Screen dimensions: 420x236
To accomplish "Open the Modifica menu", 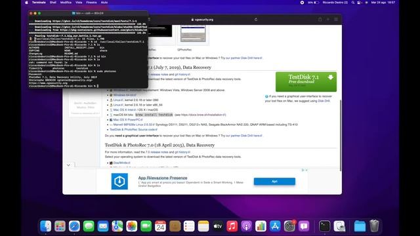I will (x=66, y=3).
